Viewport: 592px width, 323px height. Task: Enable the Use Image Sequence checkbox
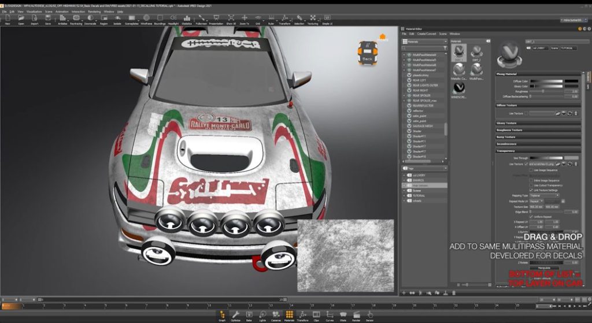coord(531,170)
